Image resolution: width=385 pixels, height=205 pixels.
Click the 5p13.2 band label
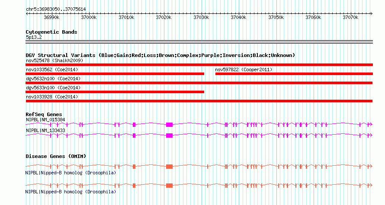(x=34, y=37)
